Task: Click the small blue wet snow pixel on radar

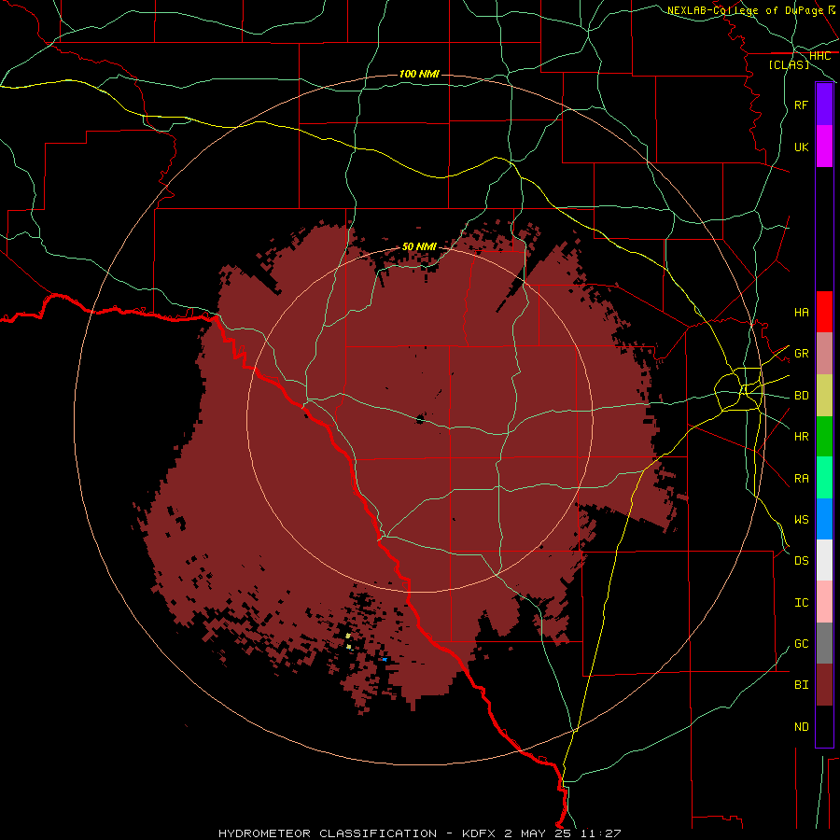Action: [x=385, y=660]
